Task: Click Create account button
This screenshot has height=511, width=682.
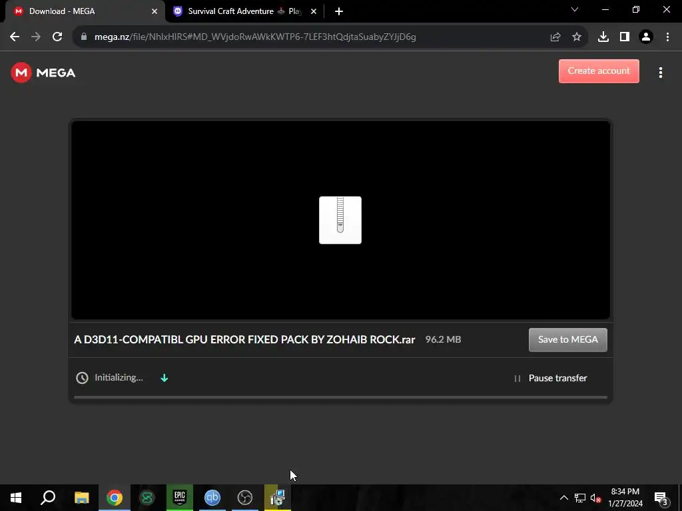Action: click(599, 71)
